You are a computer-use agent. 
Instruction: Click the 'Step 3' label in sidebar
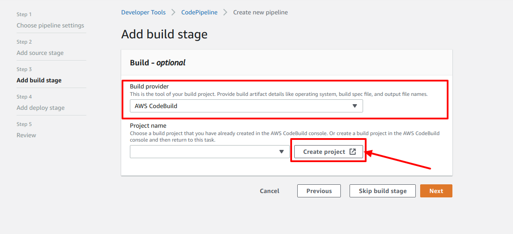click(24, 69)
